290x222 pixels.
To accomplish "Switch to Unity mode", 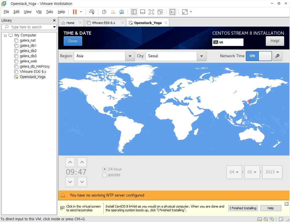I will point(160,12).
